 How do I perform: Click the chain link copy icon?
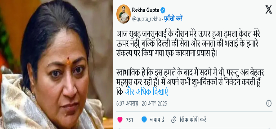[174, 120]
